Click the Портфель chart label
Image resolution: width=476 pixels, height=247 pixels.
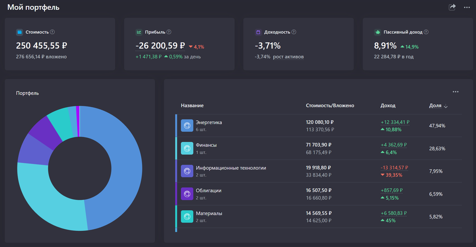coord(27,93)
